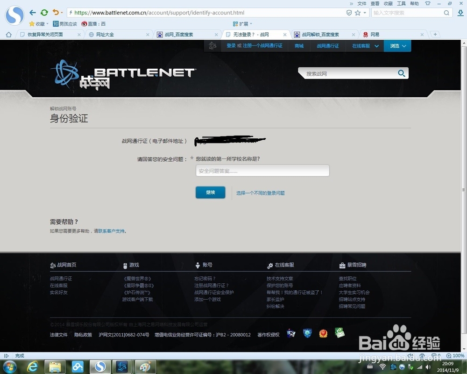Click the zoom 100% indicator
Viewport: 467px width, 374px height.
455,355
